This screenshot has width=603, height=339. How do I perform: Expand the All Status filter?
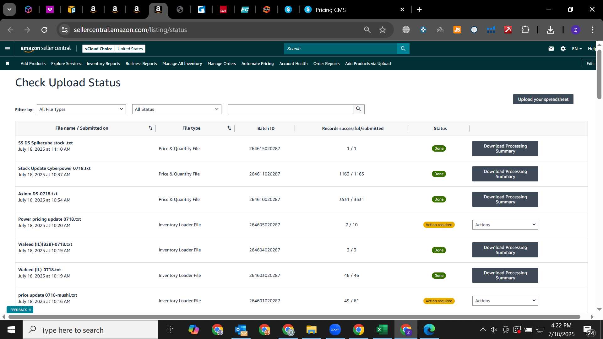177,109
